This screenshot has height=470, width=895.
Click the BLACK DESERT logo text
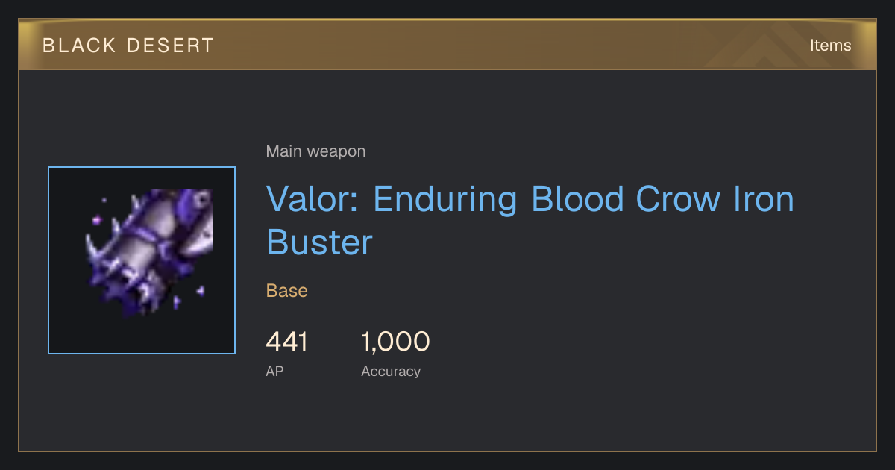click(x=128, y=46)
